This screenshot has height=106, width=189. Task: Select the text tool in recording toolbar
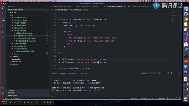[14, 102]
